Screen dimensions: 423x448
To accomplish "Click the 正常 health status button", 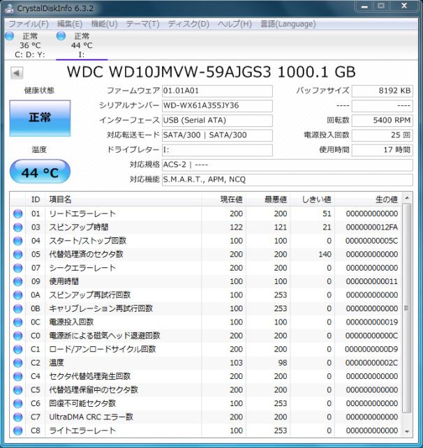I will [40, 118].
